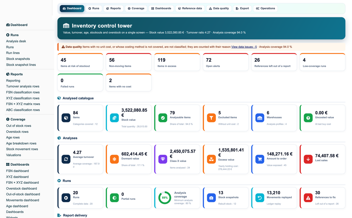The image size is (352, 218).
Task: Click the References to fix warning icon
Action: [x=308, y=198]
